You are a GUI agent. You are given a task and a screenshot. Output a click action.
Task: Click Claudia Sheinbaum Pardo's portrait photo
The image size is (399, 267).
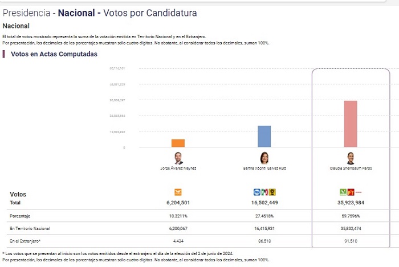(351, 158)
